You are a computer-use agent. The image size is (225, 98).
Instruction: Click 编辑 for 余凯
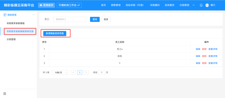click(x=198, y=56)
